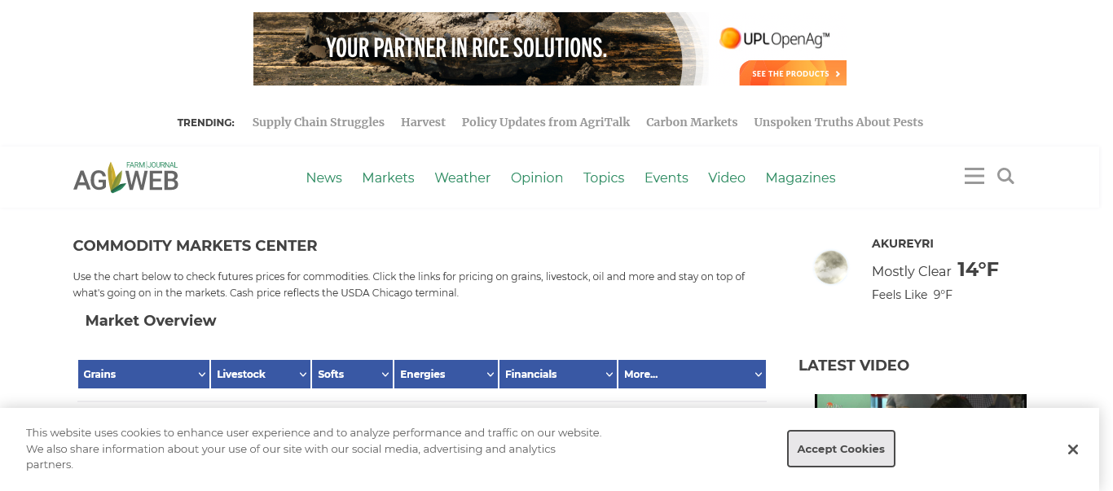1113x491 pixels.
Task: Open the hamburger menu icon
Action: pos(974,176)
